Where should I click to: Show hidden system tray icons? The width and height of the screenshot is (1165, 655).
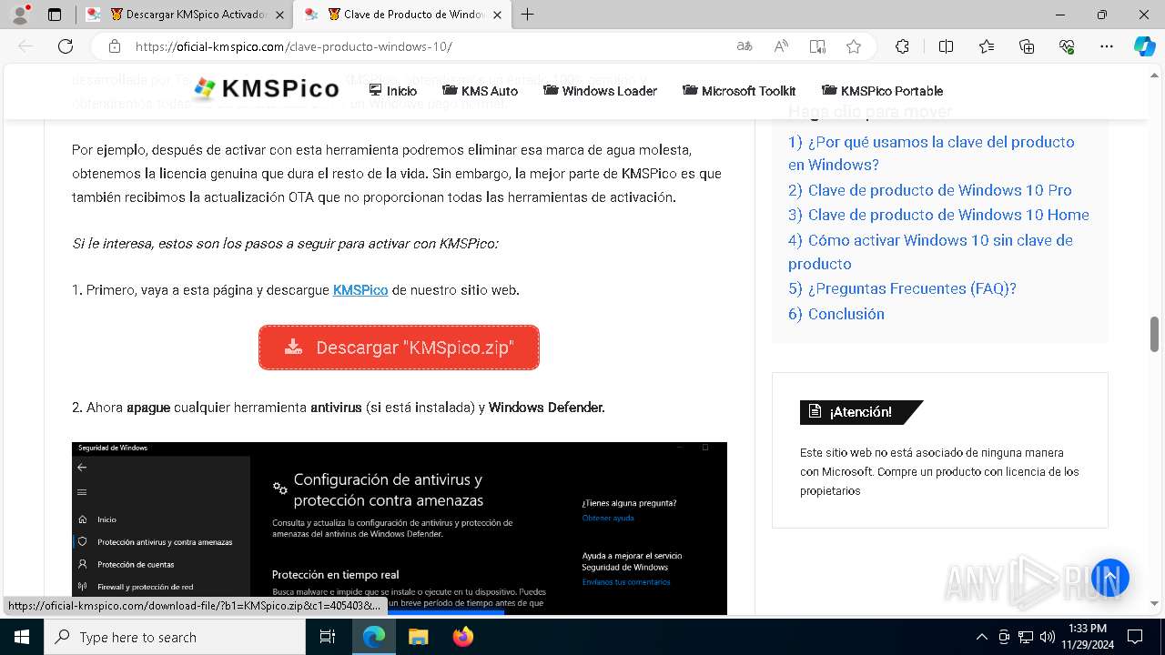point(981,637)
